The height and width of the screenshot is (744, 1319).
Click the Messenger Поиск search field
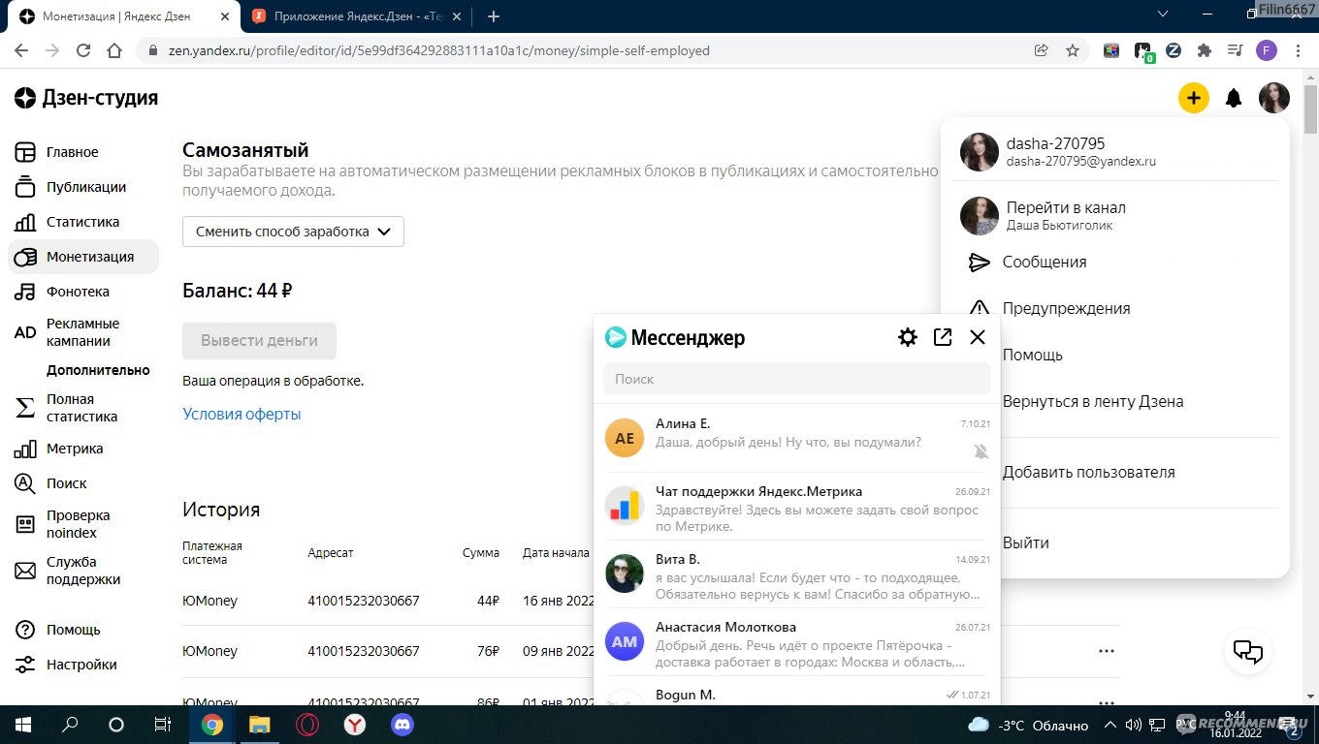point(797,379)
